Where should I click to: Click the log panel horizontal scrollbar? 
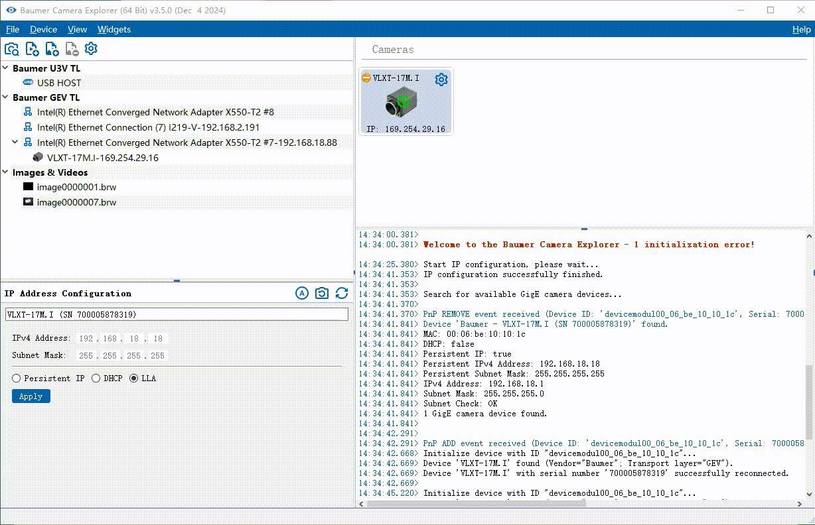coord(476,504)
